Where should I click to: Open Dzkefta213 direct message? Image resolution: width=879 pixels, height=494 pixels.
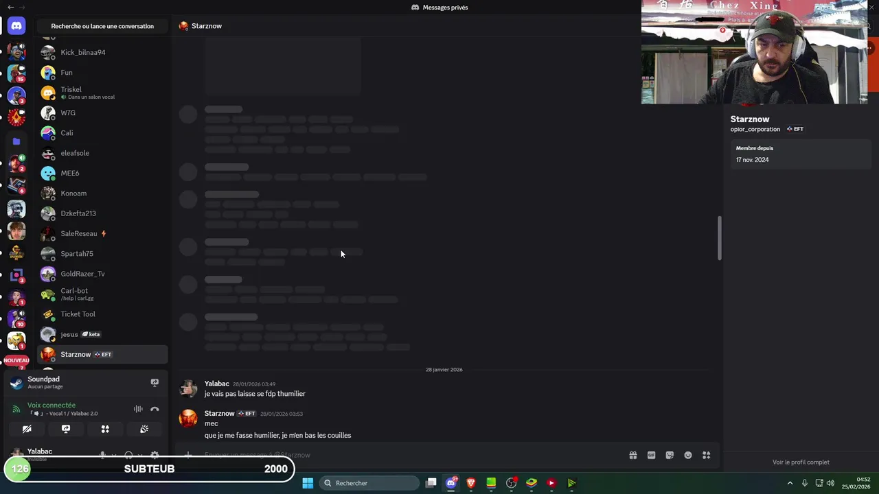(102, 213)
